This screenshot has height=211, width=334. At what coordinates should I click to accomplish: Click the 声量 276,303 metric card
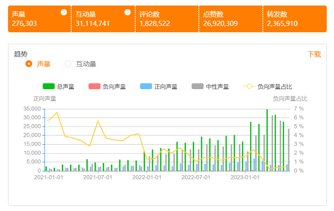tap(39, 19)
